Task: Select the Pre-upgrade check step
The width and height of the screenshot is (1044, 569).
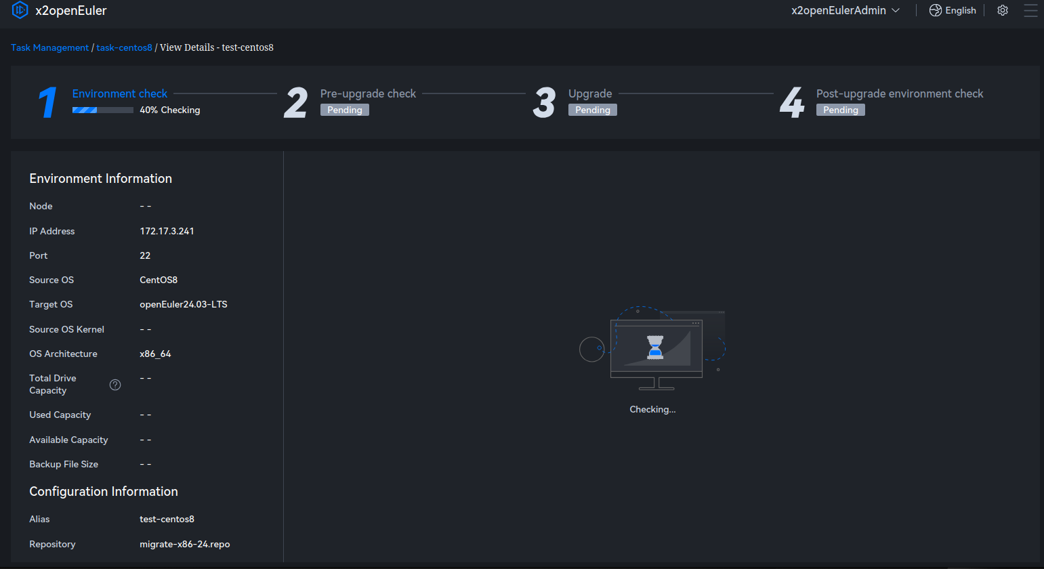Action: [x=368, y=93]
